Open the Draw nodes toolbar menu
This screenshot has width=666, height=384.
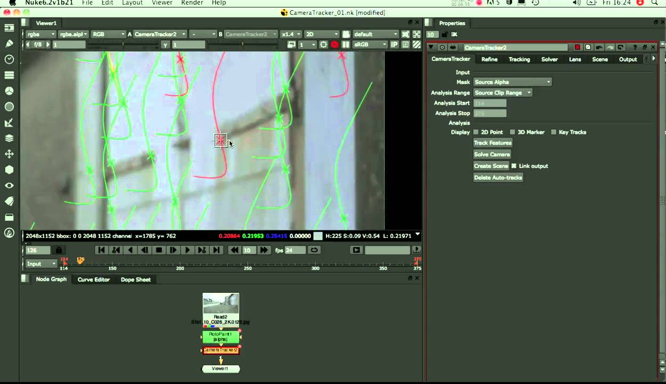9,43
